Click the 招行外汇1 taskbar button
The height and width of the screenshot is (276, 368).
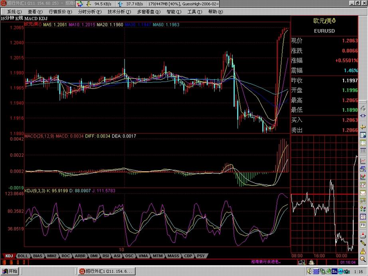tap(106, 272)
